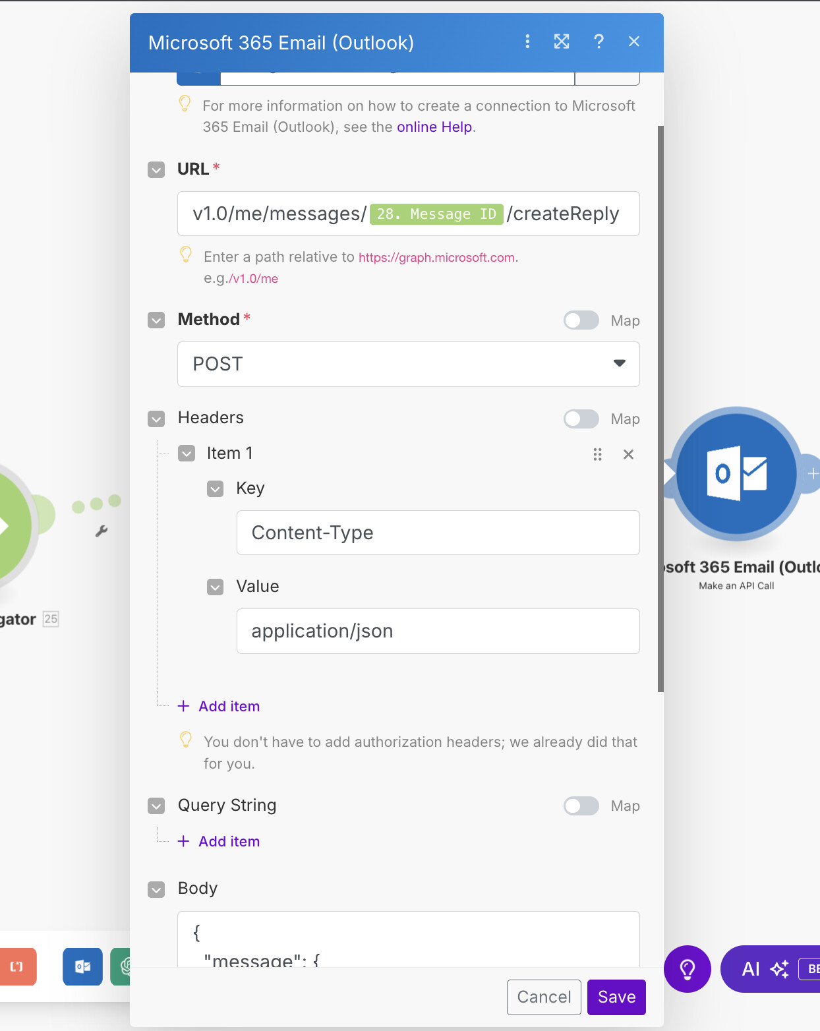The height and width of the screenshot is (1031, 820).
Task: Expand dialog to full screen
Action: pos(562,42)
